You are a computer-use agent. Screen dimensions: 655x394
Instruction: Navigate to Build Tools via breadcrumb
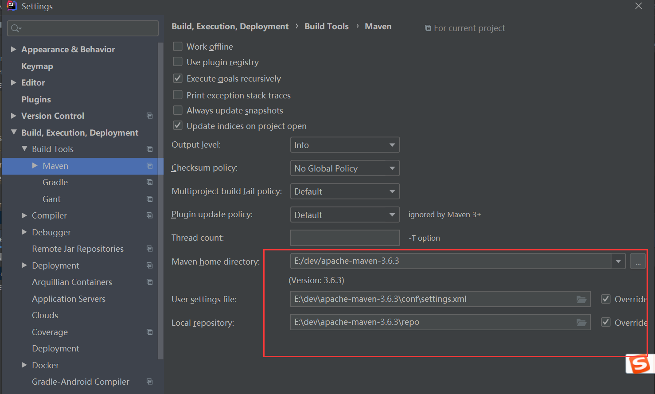326,26
